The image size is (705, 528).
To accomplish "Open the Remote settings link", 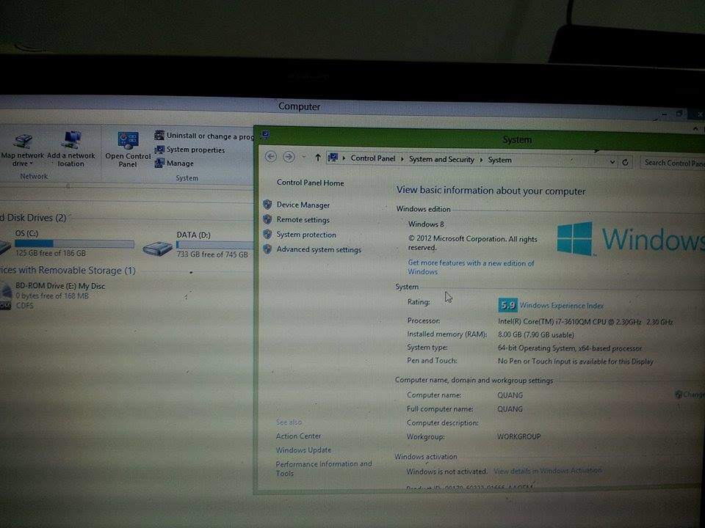I will tap(303, 219).
